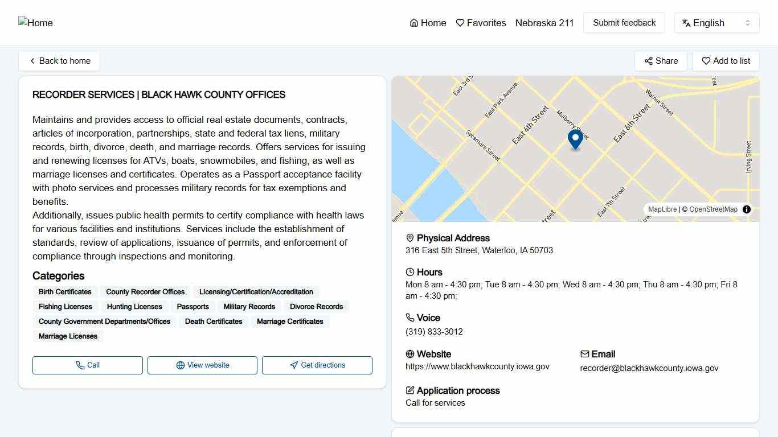Click the back chevron on Back to home
778x437 pixels.
(32, 60)
